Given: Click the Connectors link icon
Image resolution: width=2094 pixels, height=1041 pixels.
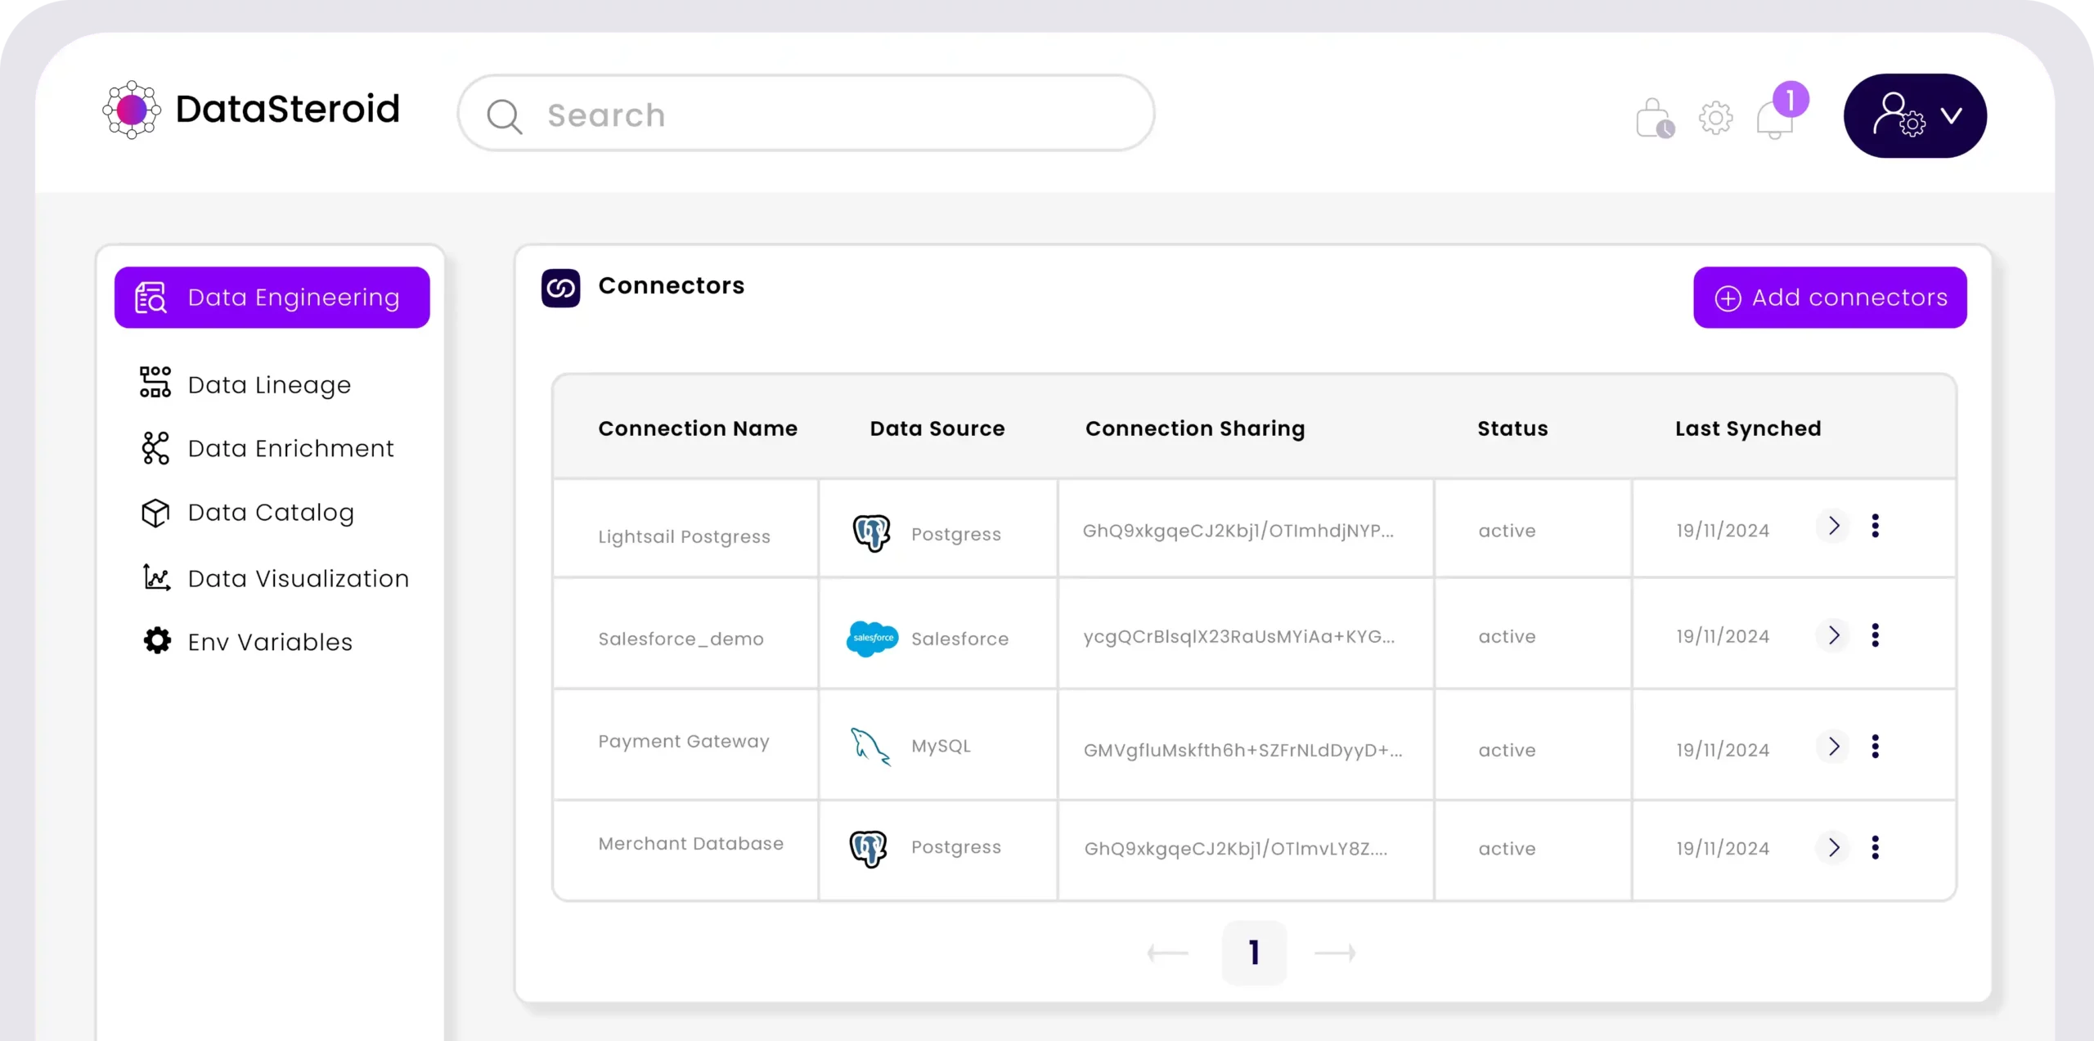Looking at the screenshot, I should pyautogui.click(x=560, y=288).
